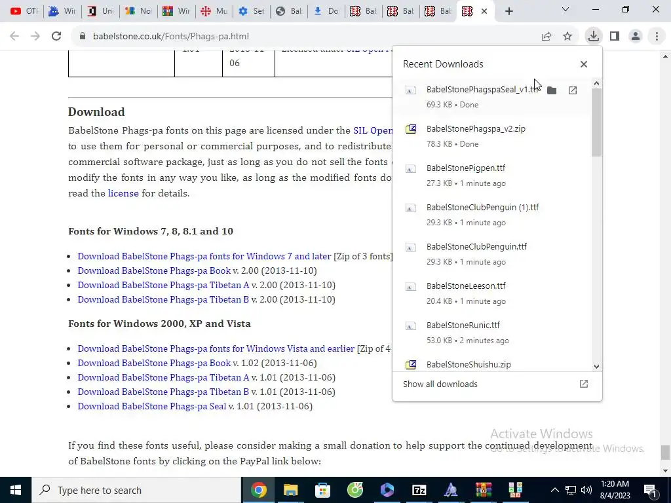Screen dimensions: 671x503
Task: Click the page scrollbar down arrow
Action: [666, 471]
